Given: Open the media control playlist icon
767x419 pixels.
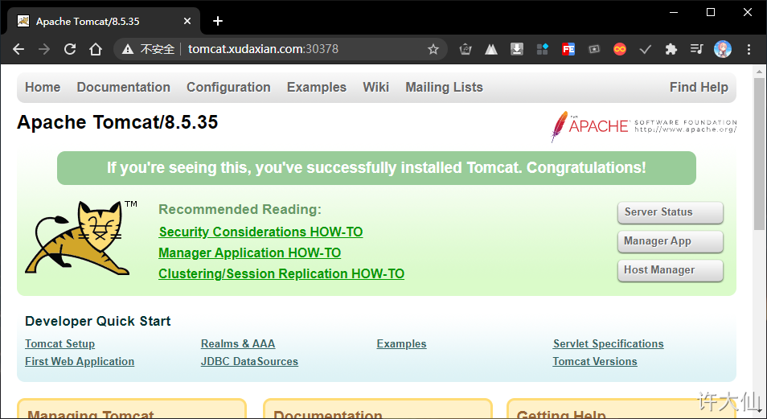Looking at the screenshot, I should pyautogui.click(x=696, y=49).
